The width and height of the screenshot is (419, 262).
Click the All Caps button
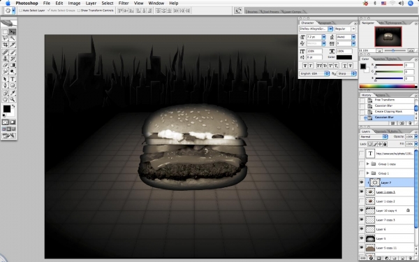[x=319, y=66]
